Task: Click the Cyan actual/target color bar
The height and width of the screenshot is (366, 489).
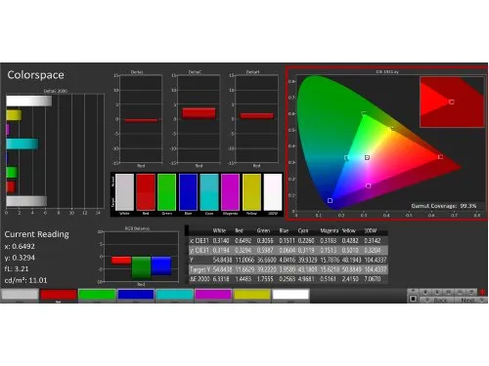Action: 209,192
